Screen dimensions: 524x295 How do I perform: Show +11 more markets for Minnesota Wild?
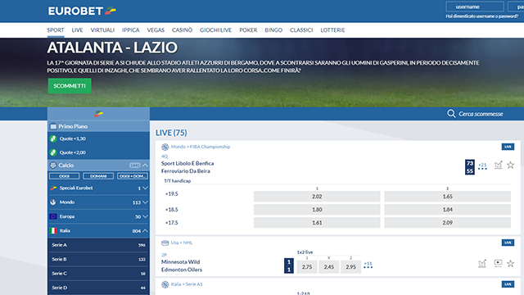(x=368, y=265)
